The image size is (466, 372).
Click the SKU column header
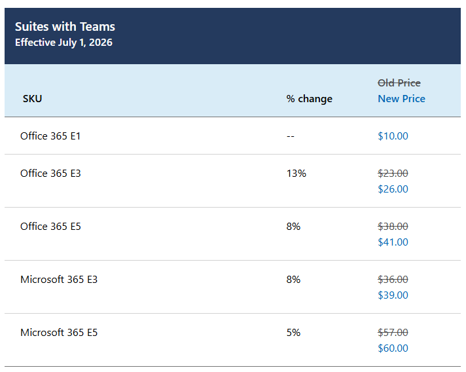[x=32, y=99]
